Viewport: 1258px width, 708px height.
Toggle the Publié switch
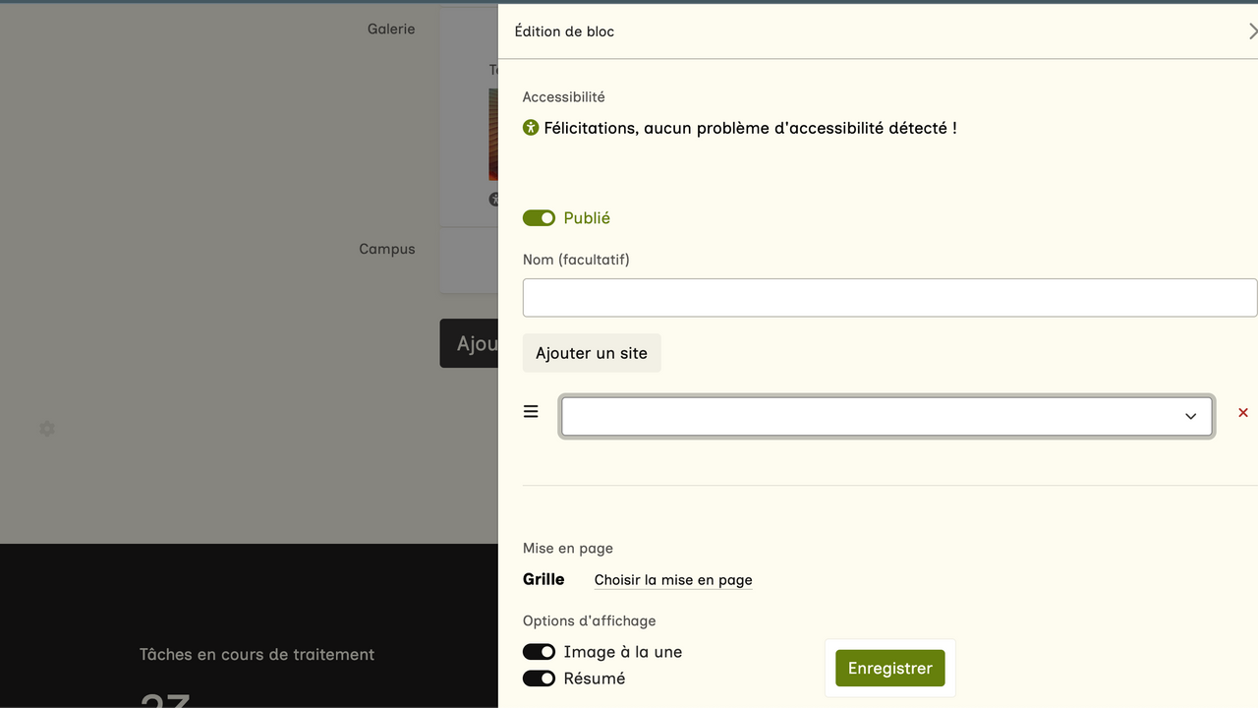[x=539, y=218]
